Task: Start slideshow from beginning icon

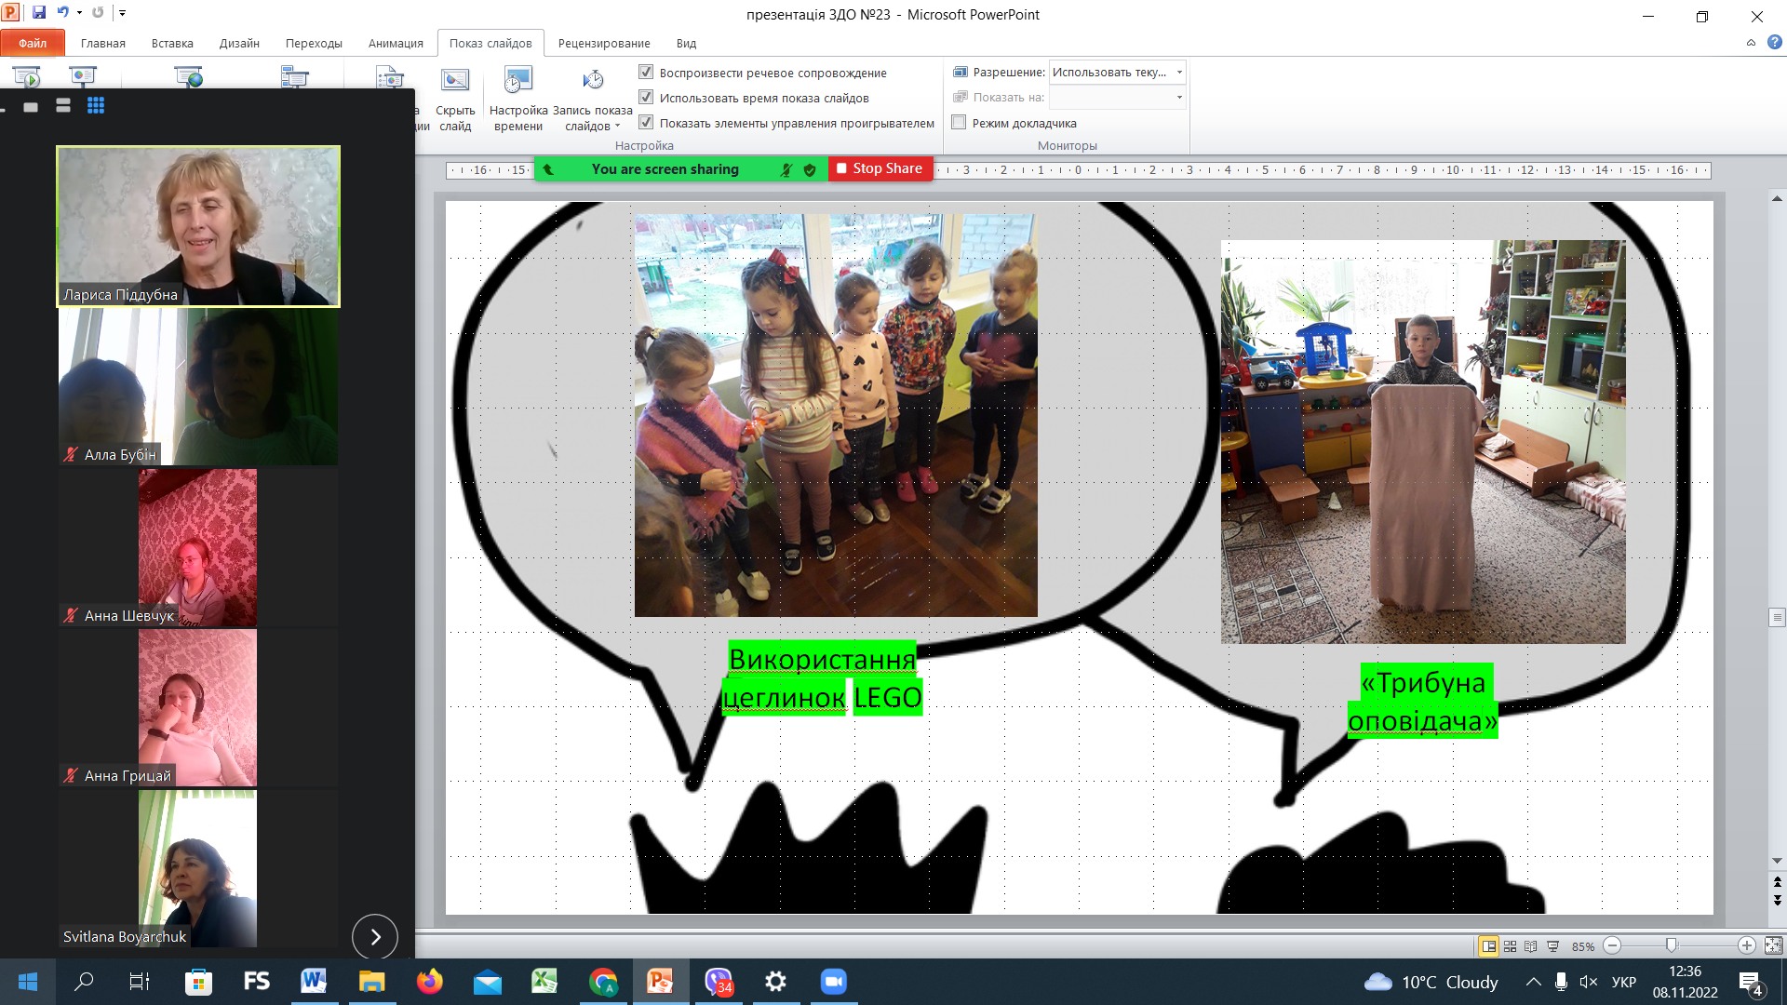Action: click(x=27, y=77)
